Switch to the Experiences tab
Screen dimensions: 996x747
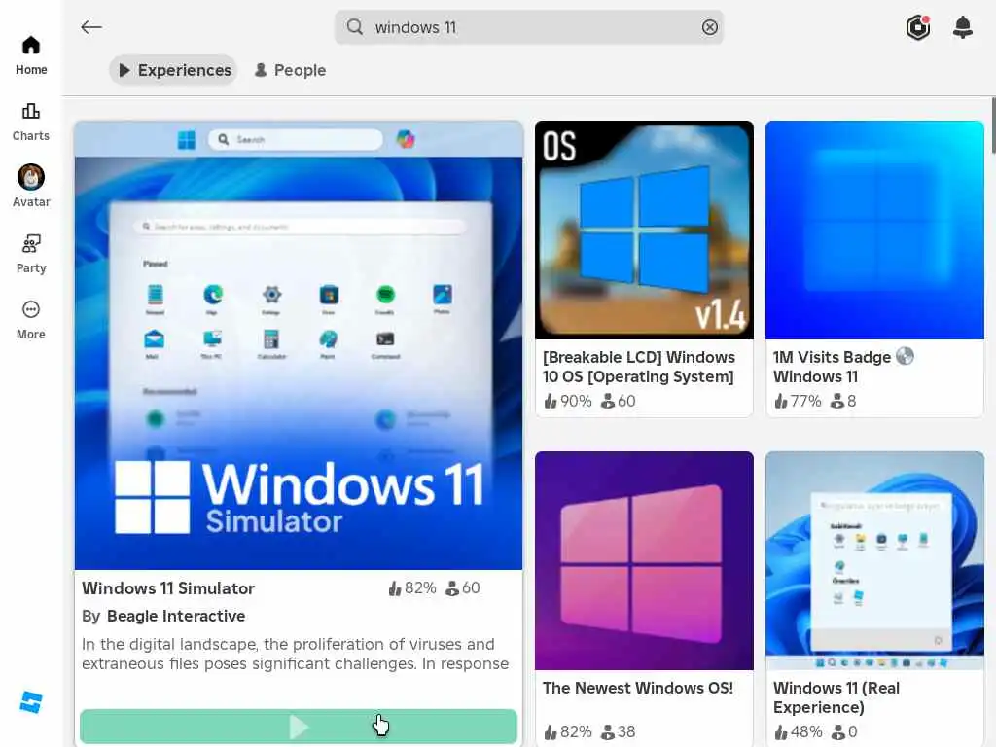tap(174, 70)
